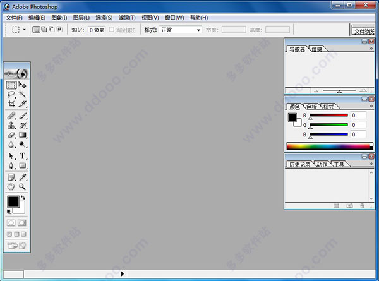This screenshot has width=379, height=281.
Task: Select the Brush tool
Action: (x=23, y=116)
